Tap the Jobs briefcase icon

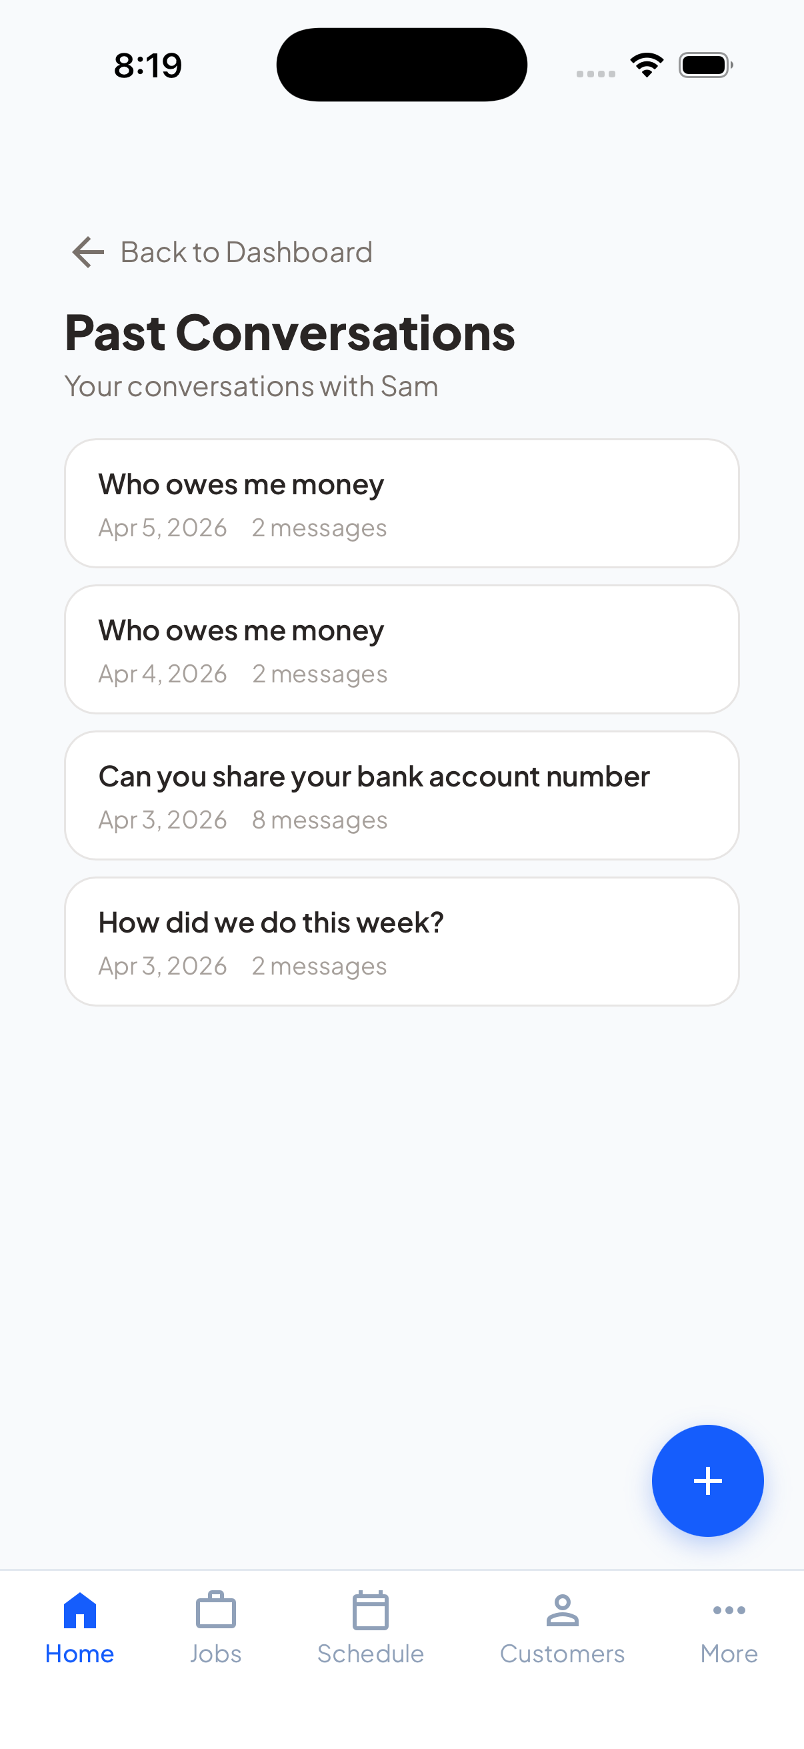tap(216, 1610)
